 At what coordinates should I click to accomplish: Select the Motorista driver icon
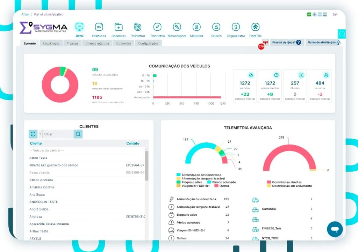(x=196, y=27)
